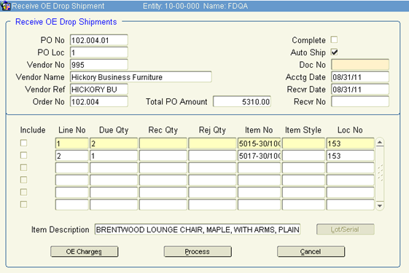Click Item No cell 5017-30/100
The height and width of the screenshot is (273, 409).
[x=259, y=156]
